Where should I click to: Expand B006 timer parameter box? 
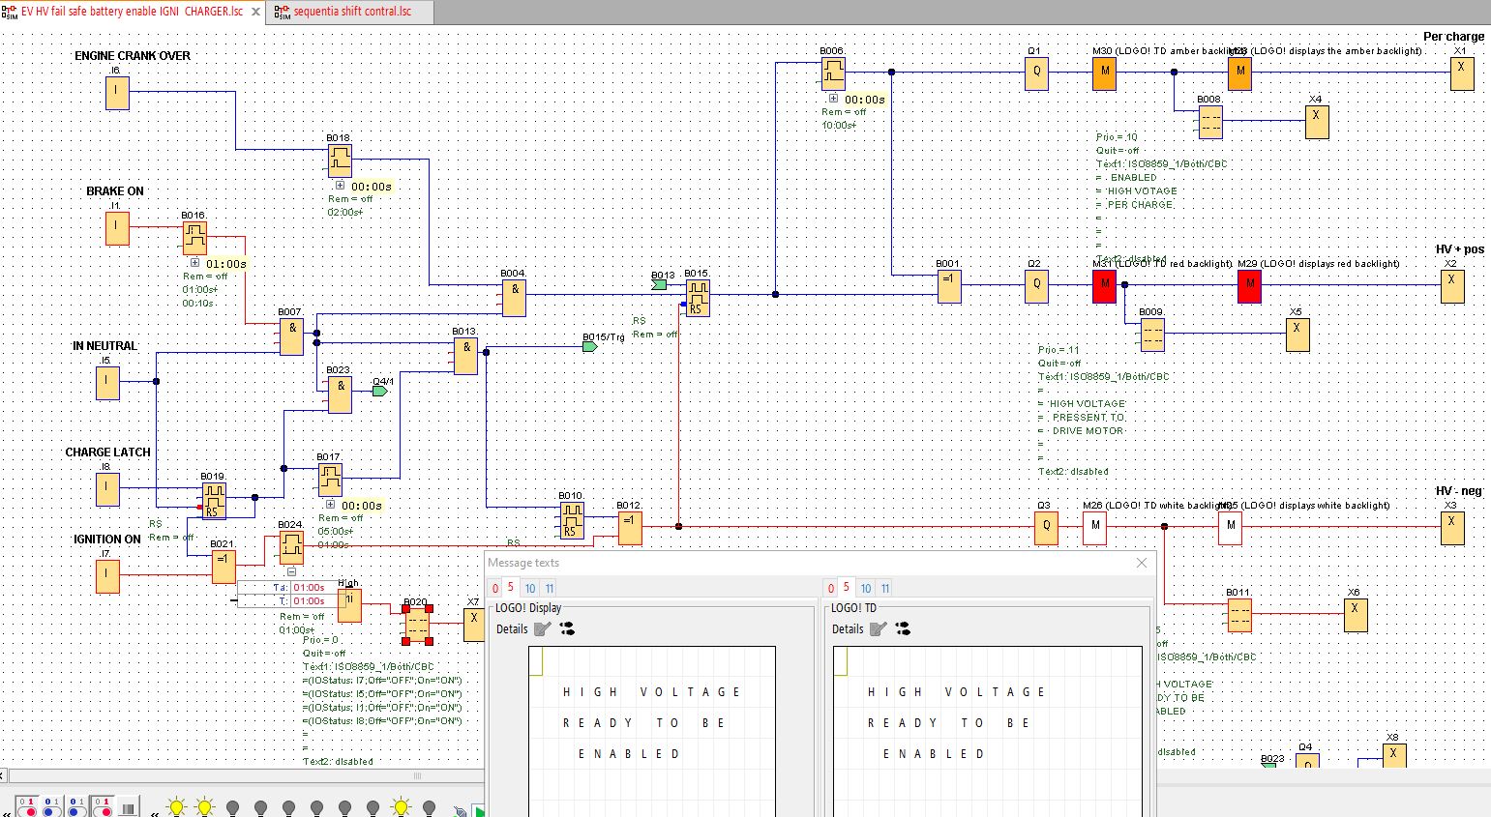(833, 99)
